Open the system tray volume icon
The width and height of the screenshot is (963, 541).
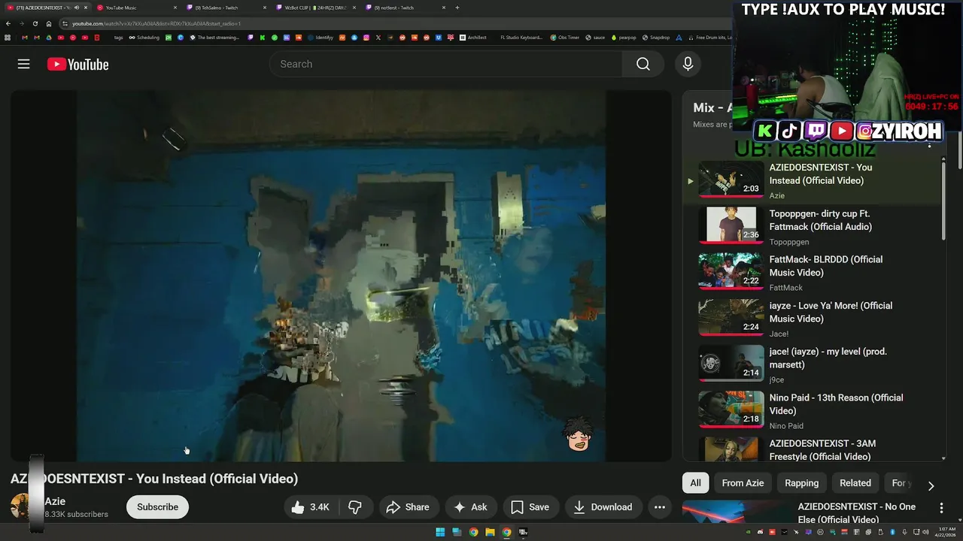pos(926,532)
